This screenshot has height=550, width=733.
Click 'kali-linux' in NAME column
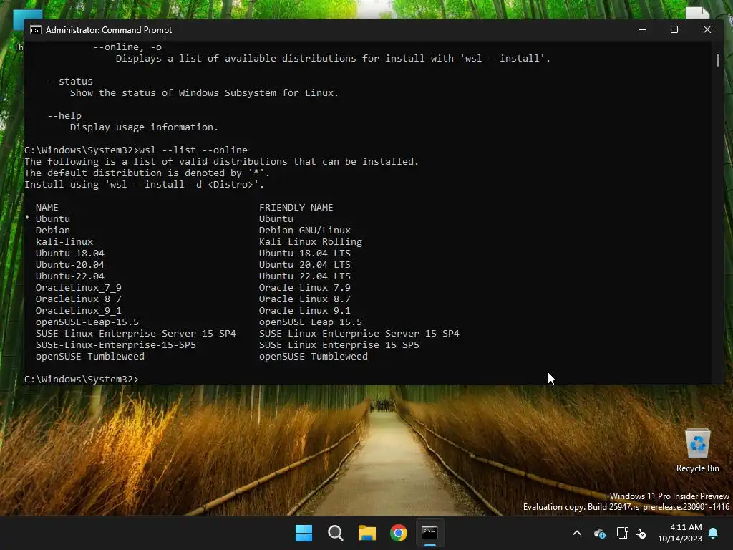point(64,242)
